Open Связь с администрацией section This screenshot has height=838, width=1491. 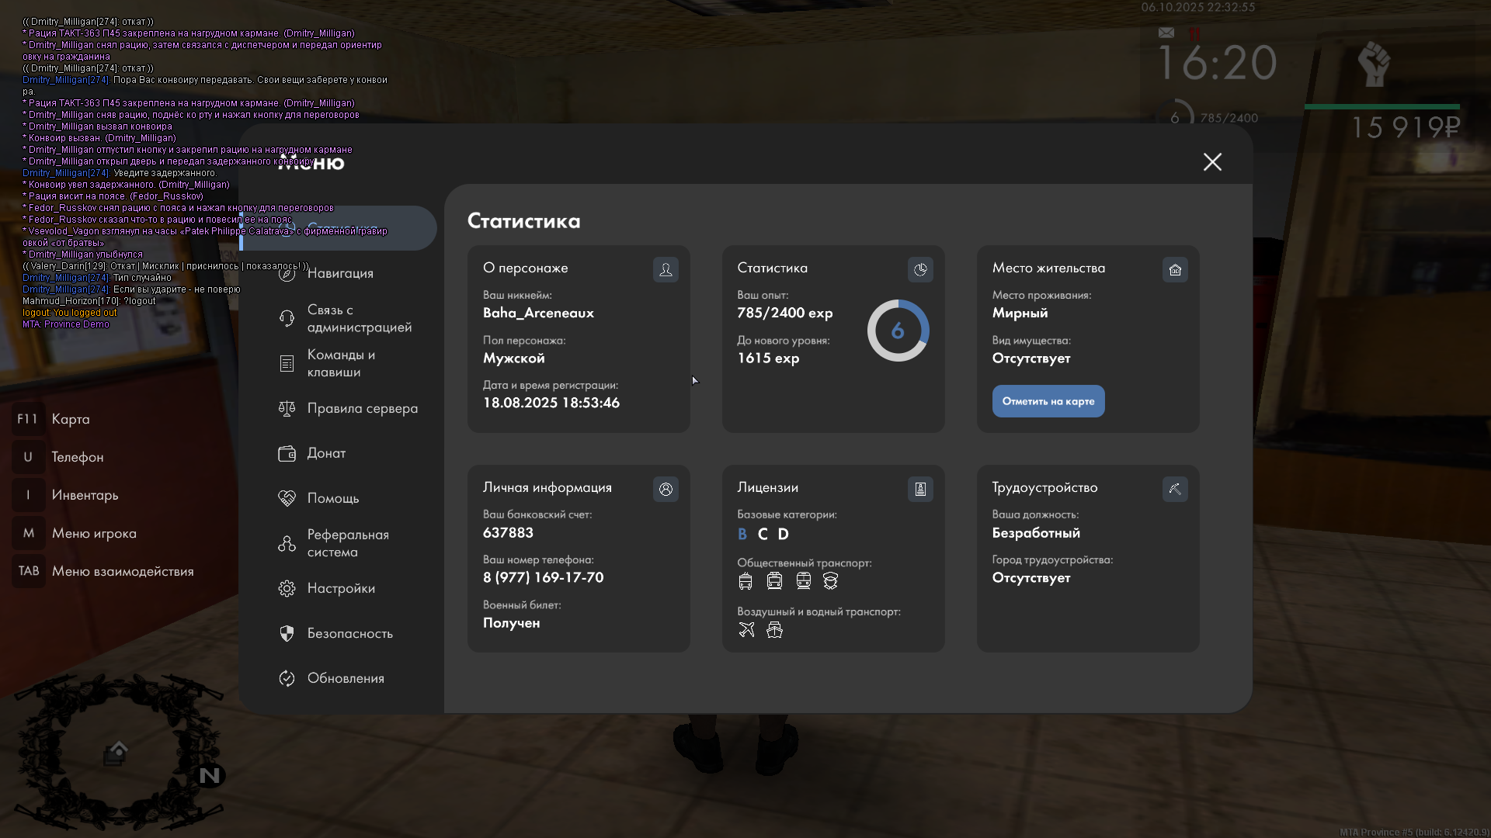click(358, 318)
